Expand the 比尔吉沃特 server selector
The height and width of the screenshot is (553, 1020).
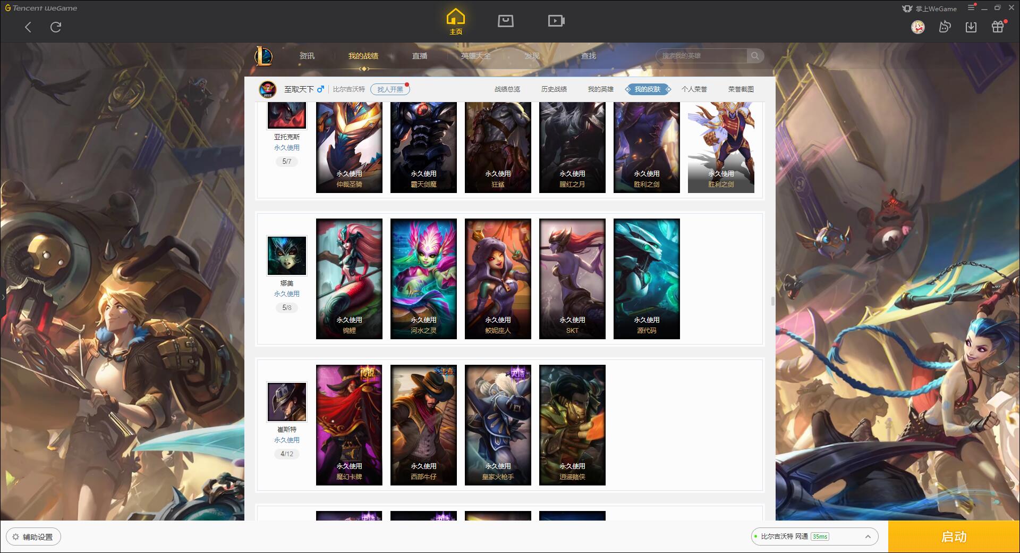868,537
